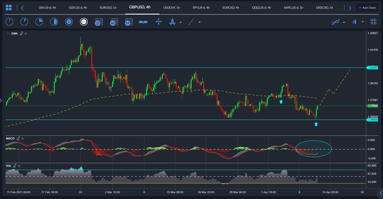Select the trend line drawing tool

pyautogui.click(x=191, y=22)
